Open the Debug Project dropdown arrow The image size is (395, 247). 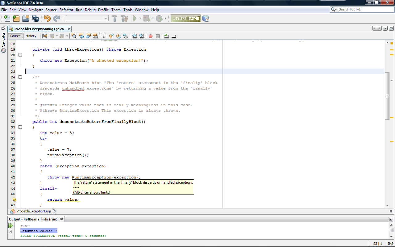(x=153, y=18)
